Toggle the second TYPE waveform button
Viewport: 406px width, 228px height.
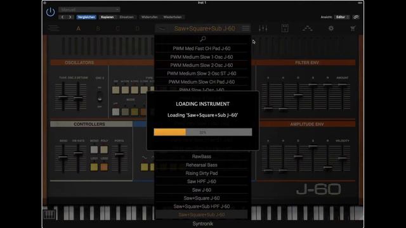(x=125, y=90)
